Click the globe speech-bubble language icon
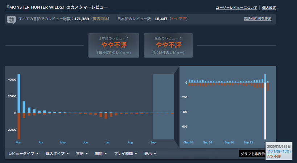Image resolution: width=297 pixels, height=163 pixels. (11, 19)
